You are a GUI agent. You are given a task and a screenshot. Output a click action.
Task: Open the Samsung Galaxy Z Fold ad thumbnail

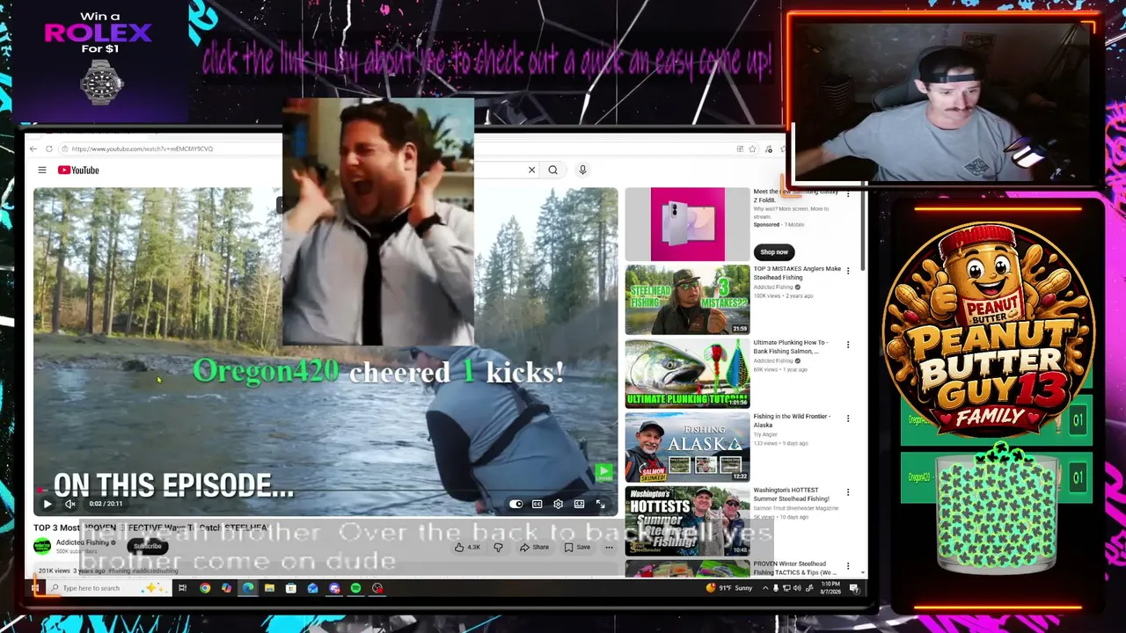(687, 224)
